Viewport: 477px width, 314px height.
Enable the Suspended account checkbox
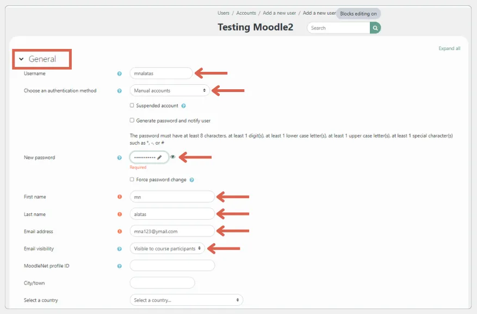click(x=132, y=106)
